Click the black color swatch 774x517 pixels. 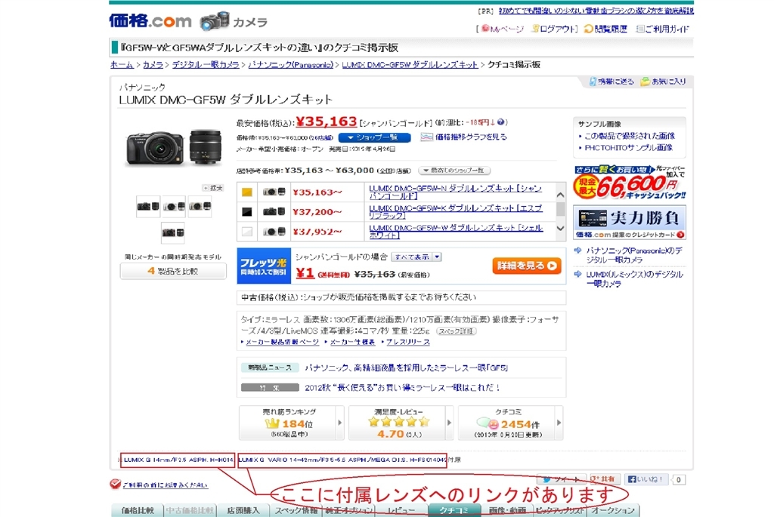(x=247, y=212)
